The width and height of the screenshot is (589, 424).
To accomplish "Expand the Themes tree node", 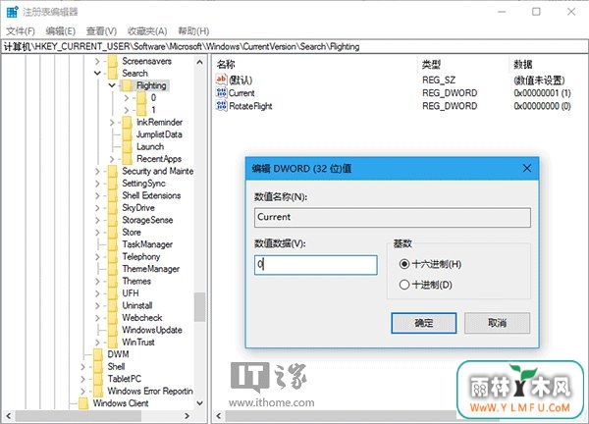I will click(97, 282).
